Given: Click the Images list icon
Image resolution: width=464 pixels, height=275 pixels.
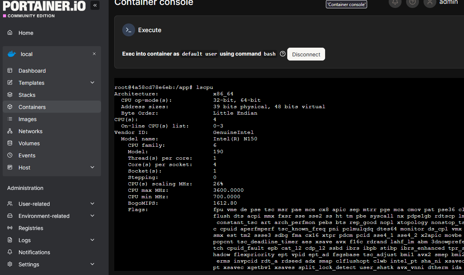Looking at the screenshot, I should coord(10,119).
